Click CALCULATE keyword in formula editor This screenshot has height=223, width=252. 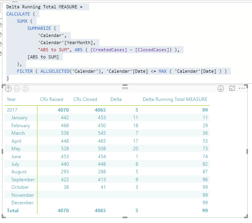[18, 14]
